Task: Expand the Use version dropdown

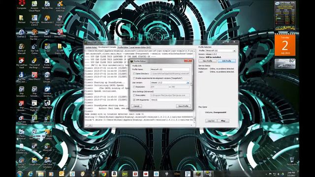Action: click(x=188, y=83)
